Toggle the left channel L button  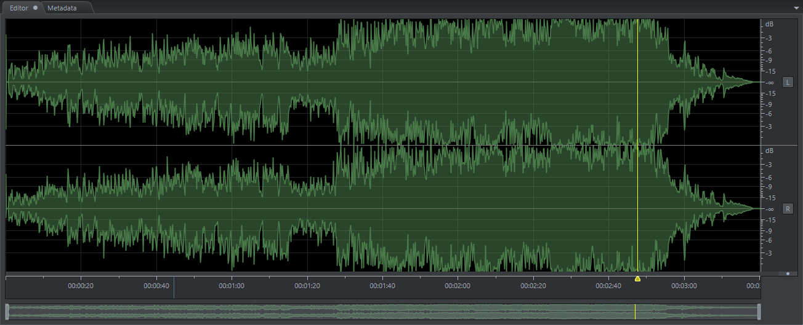click(x=788, y=82)
